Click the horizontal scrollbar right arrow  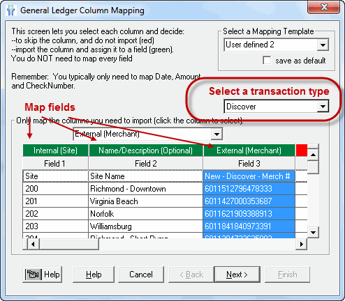coord(302,244)
